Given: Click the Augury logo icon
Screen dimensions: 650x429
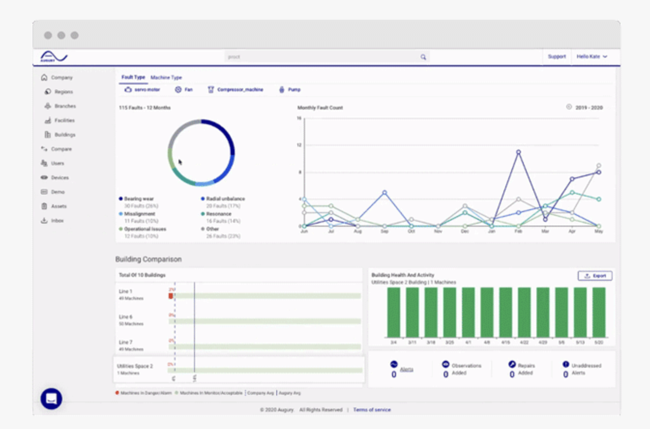Looking at the screenshot, I should (54, 57).
